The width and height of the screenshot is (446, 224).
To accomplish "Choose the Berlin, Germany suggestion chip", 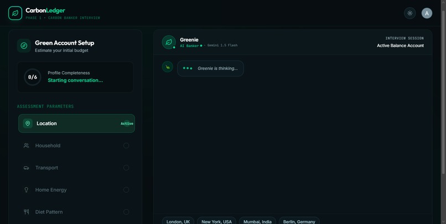I will (x=299, y=221).
